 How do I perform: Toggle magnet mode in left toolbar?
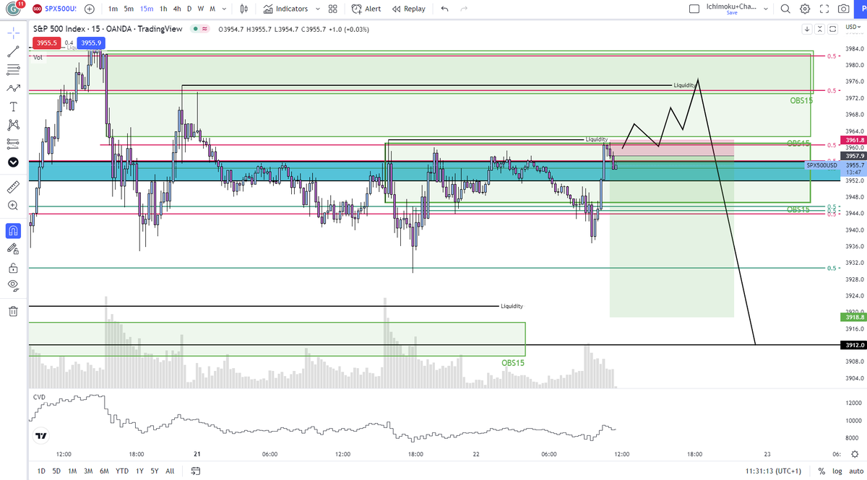[13, 231]
